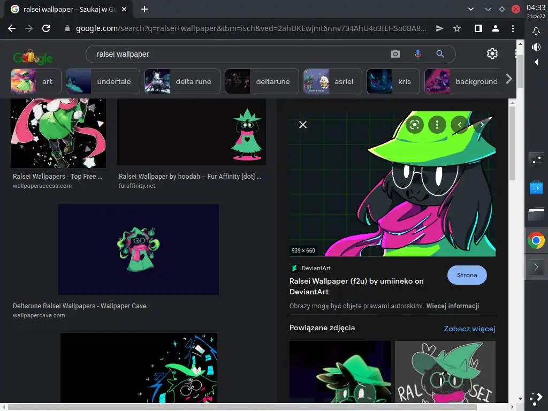
Task: Open Google Lens on preview image
Action: 415,124
